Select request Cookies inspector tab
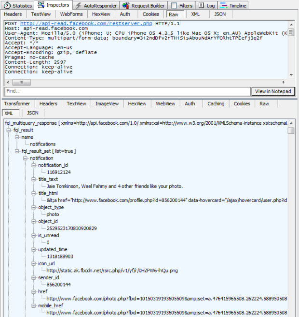This screenshot has width=299, height=317. [151, 14]
